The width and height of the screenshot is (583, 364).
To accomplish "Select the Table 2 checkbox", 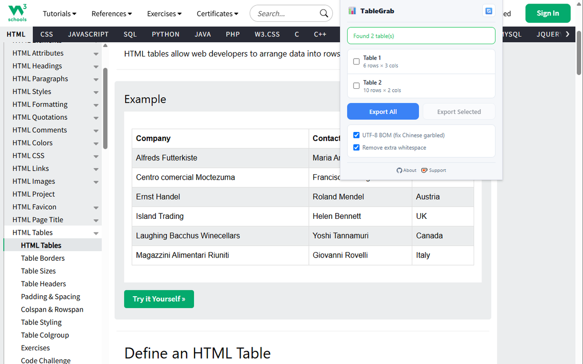I will 357,86.
